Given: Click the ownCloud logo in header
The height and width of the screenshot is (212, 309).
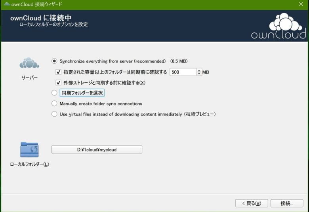Looking at the screenshot, I should pos(278,26).
